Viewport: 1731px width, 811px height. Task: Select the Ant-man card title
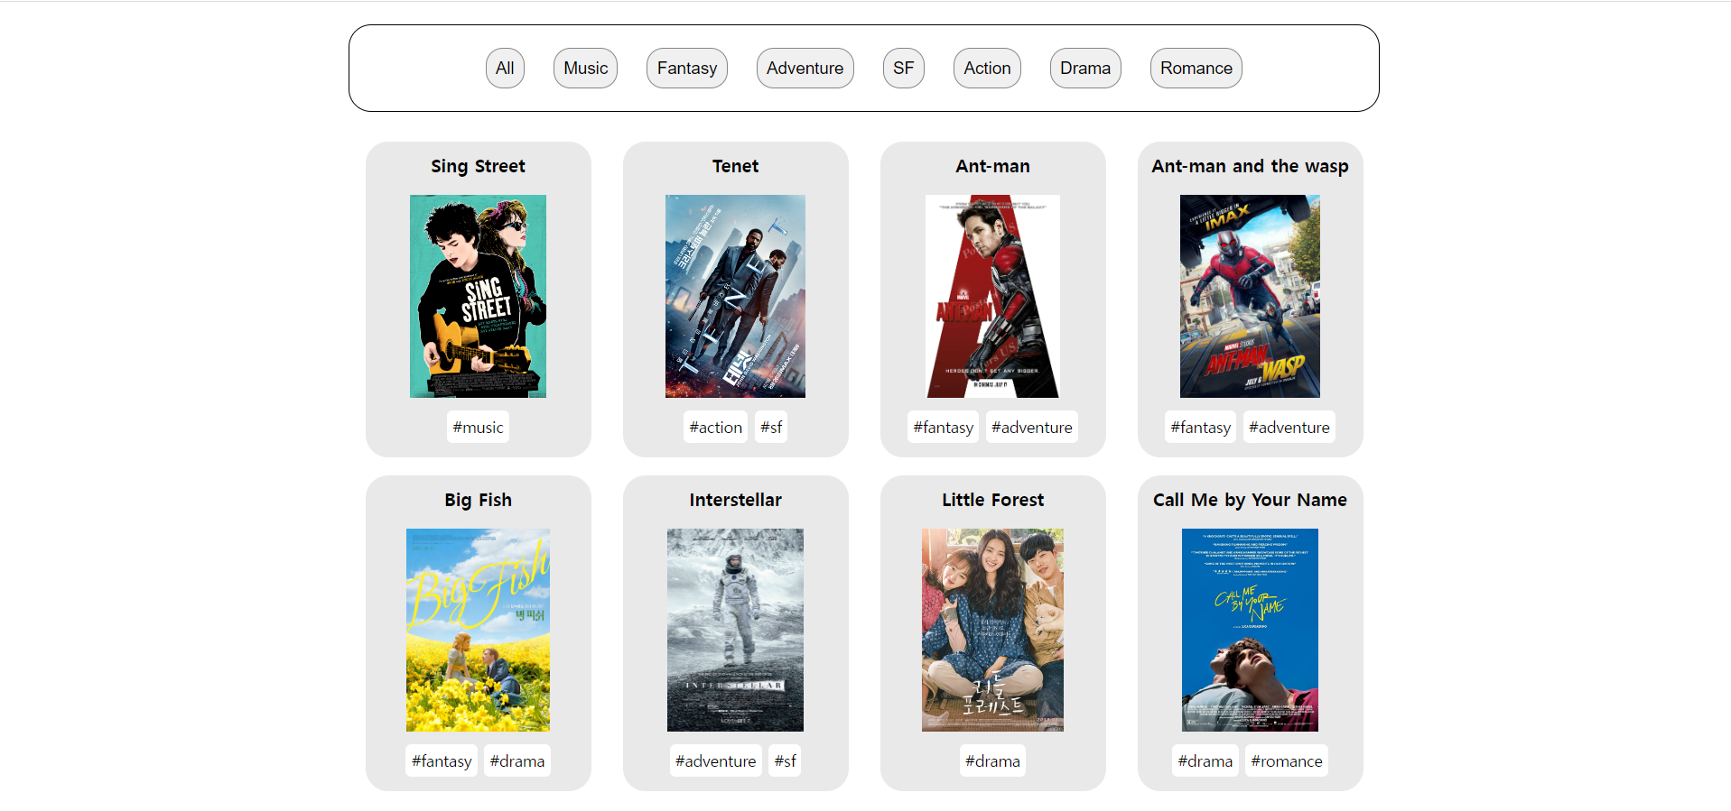click(x=992, y=166)
